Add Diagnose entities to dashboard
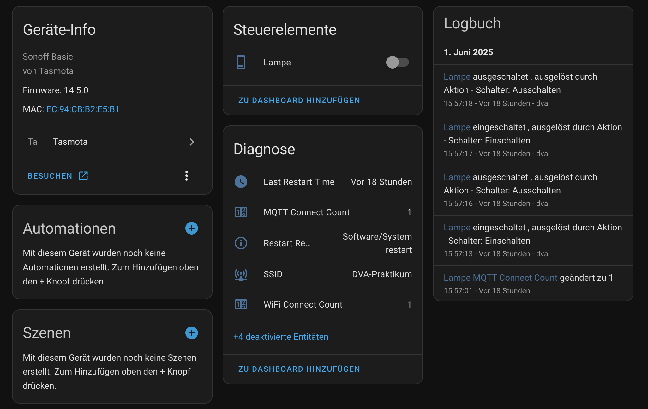The image size is (648, 409). click(x=299, y=369)
